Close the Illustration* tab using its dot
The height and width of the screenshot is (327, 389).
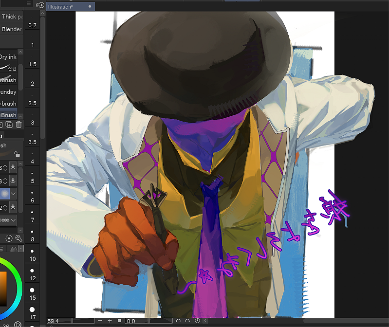pos(90,7)
